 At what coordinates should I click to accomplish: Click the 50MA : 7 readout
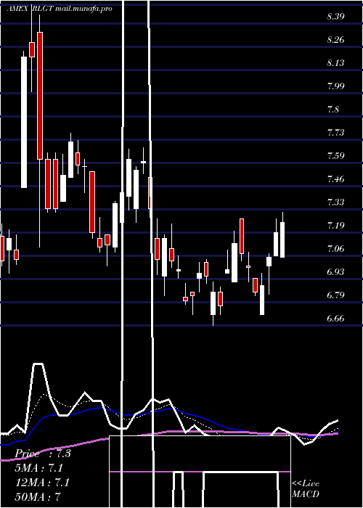pos(38,496)
